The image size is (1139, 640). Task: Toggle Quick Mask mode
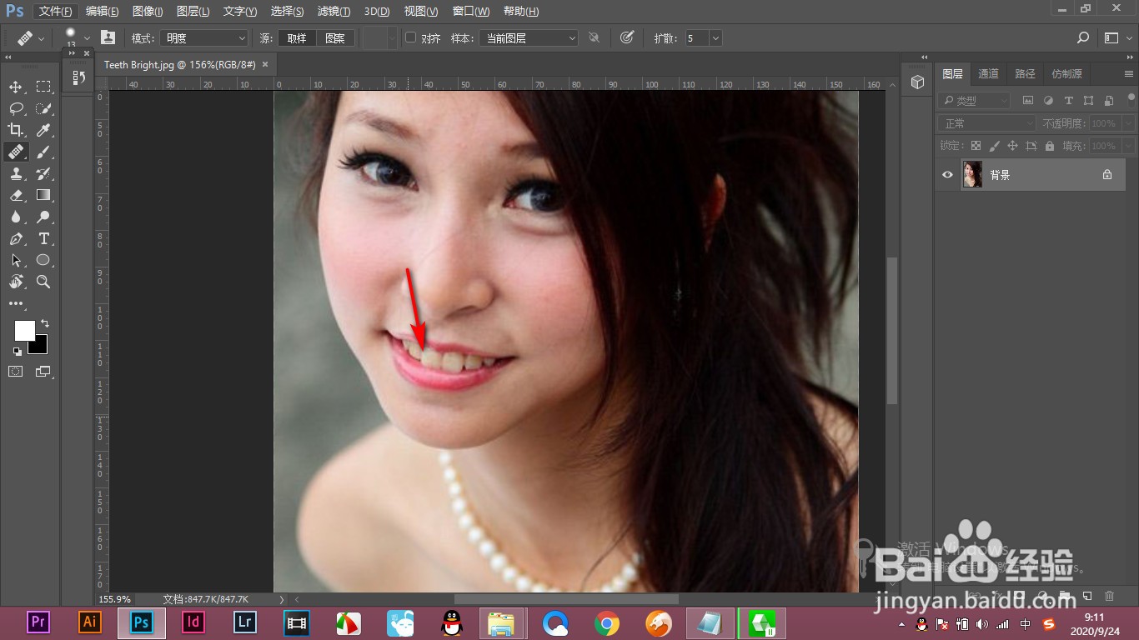16,372
